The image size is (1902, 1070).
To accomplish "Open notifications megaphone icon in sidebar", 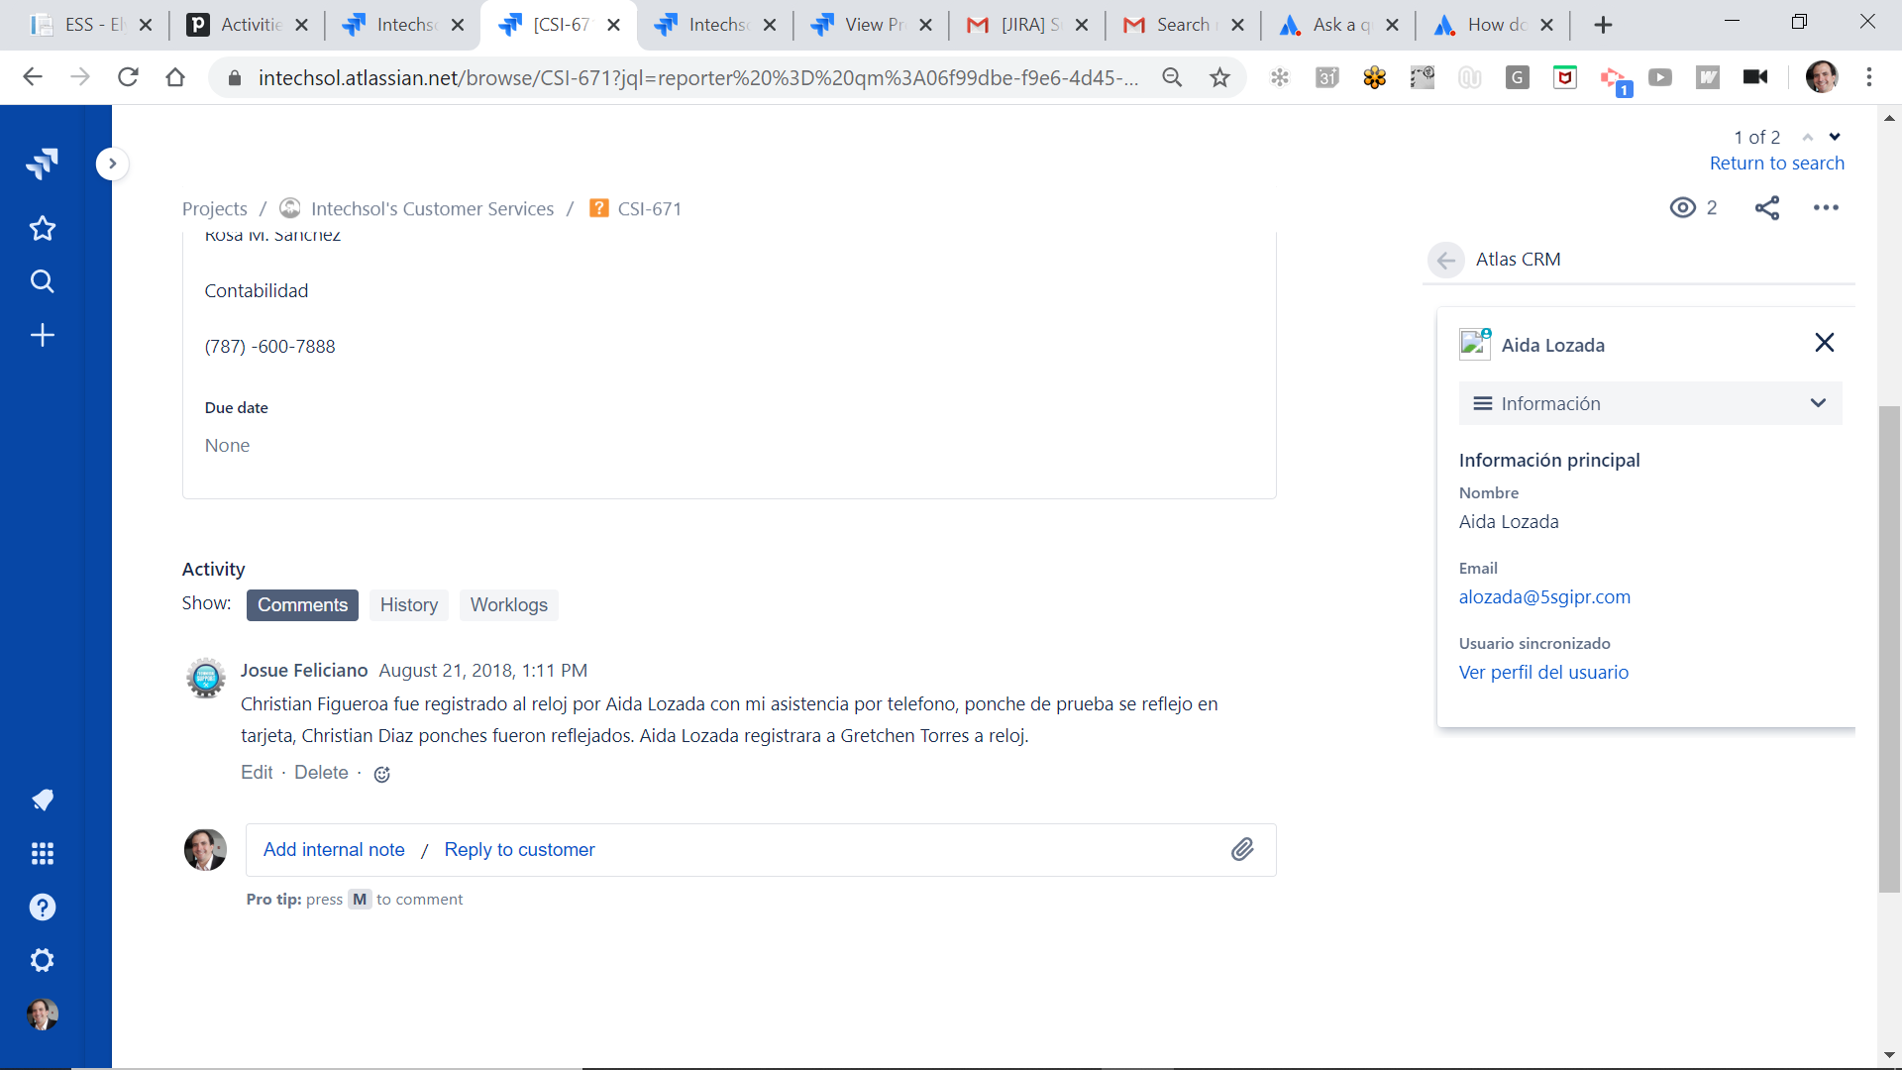I will (42, 800).
